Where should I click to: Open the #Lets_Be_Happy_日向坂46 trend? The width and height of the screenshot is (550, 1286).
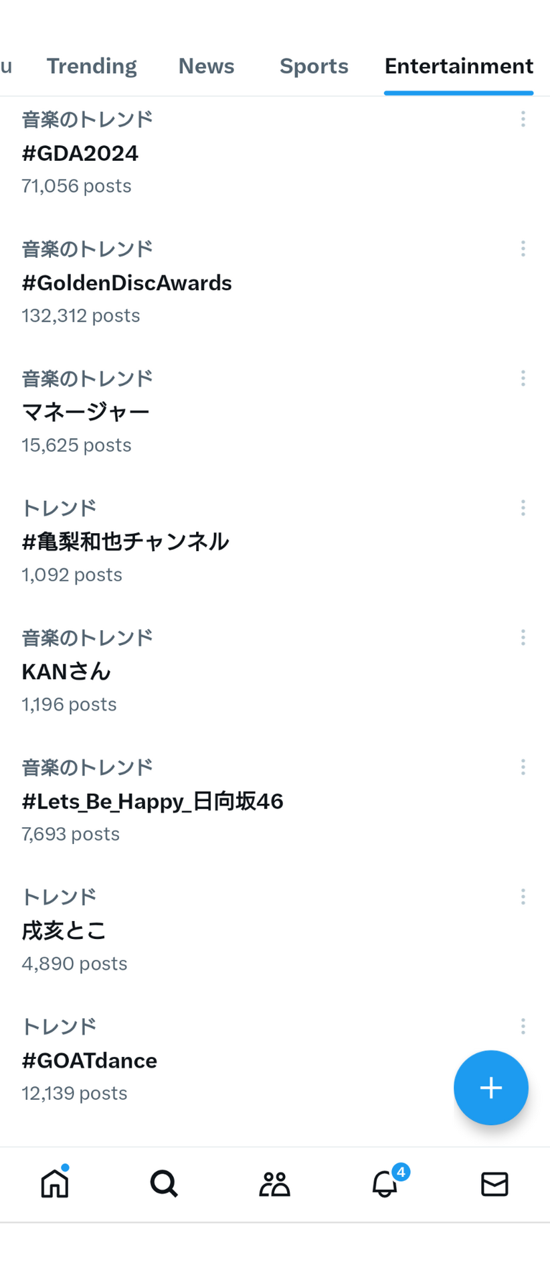pos(275,801)
